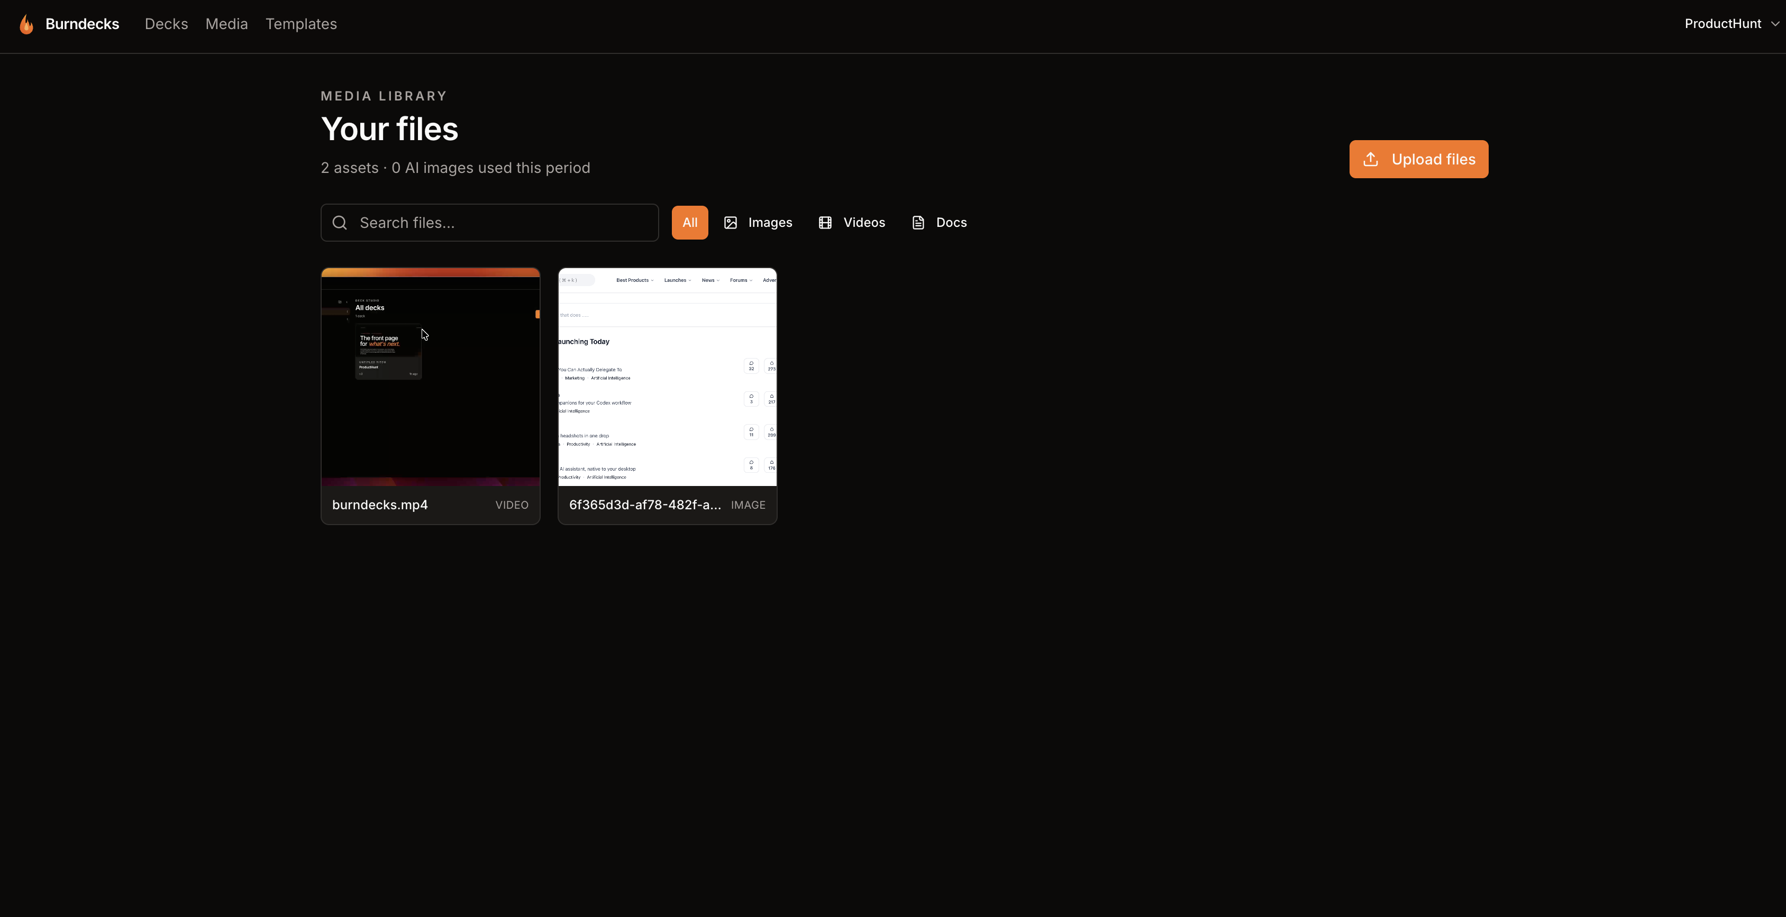Navigate to Templates
The width and height of the screenshot is (1786, 917).
(x=301, y=24)
